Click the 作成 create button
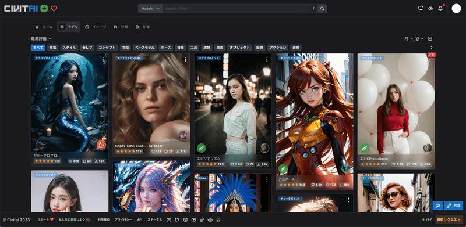466x227 pixels. point(453,206)
